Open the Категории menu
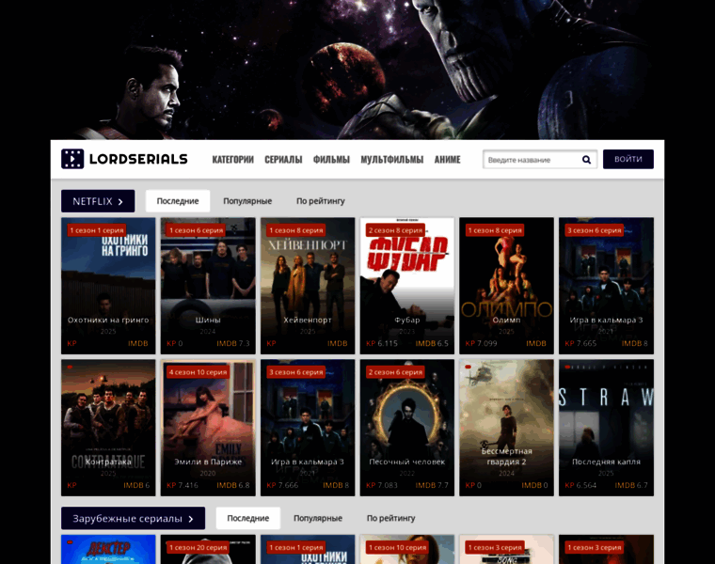This screenshot has height=564, width=715. pyautogui.click(x=232, y=160)
